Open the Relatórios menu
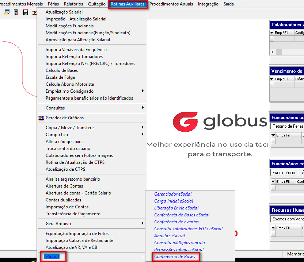 click(x=73, y=4)
